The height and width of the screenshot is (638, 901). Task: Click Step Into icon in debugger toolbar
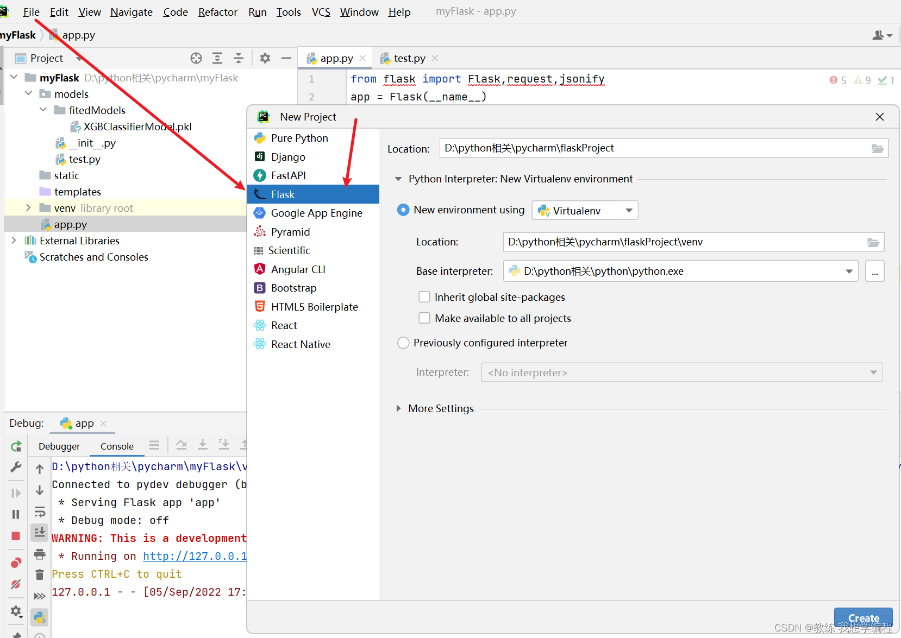[x=202, y=445]
